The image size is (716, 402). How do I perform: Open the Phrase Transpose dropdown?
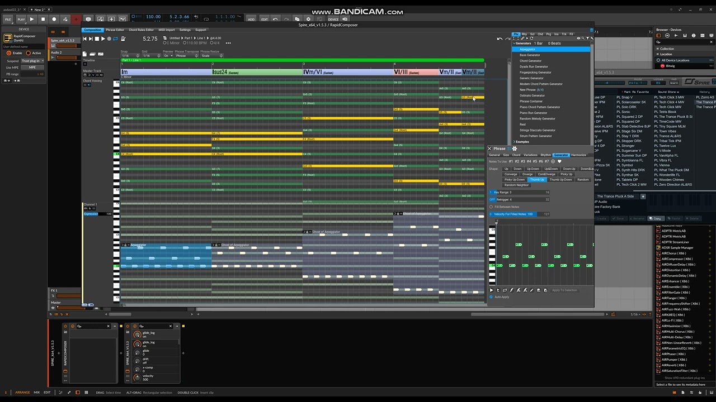click(187, 56)
